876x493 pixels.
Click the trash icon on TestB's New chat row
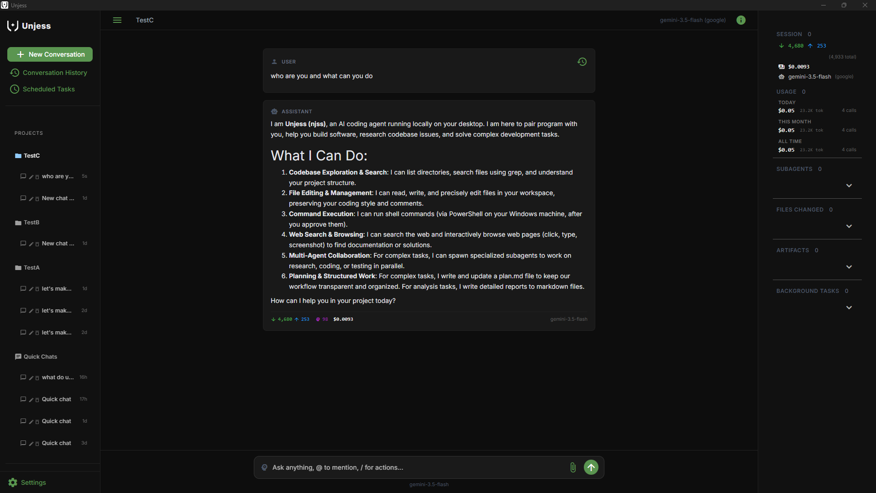[37, 244]
